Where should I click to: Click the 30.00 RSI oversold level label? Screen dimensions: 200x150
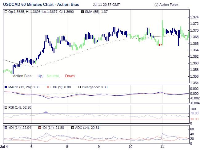(194, 119)
